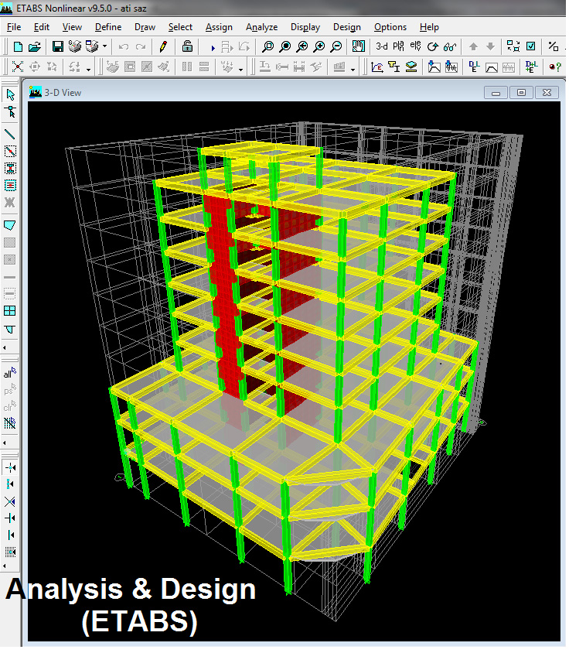Click the Select All 'all' button
Viewport: 569px width, 653px height.
pyautogui.click(x=9, y=373)
